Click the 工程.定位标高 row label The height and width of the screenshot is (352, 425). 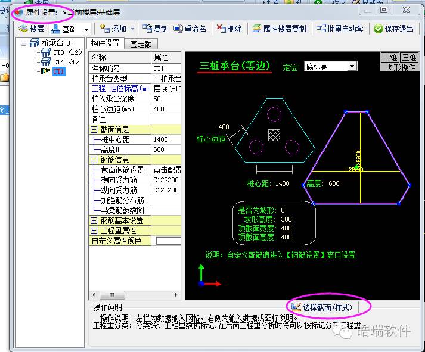[120, 89]
